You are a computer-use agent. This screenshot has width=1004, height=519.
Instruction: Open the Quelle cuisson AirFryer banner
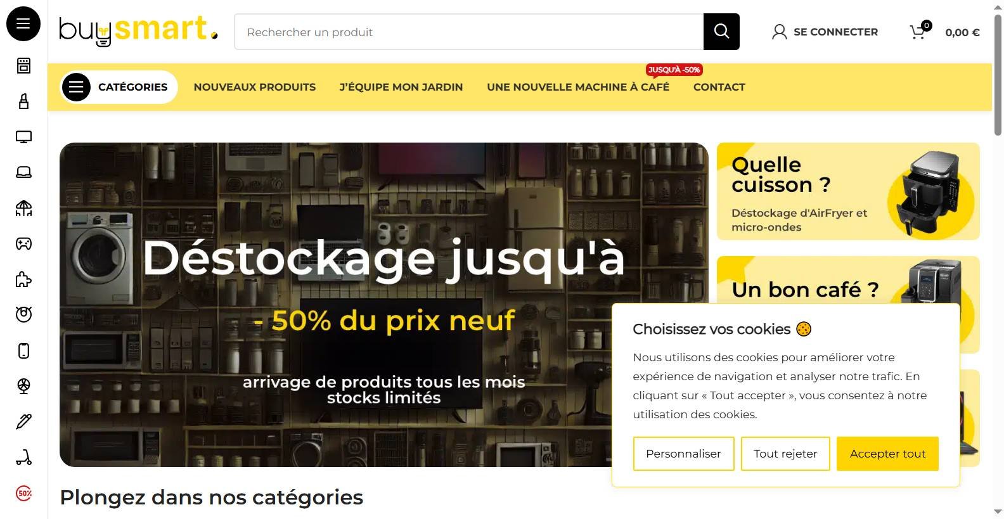tap(848, 191)
